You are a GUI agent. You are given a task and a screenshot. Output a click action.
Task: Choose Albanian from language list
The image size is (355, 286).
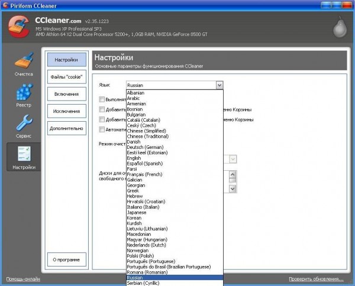[175, 93]
